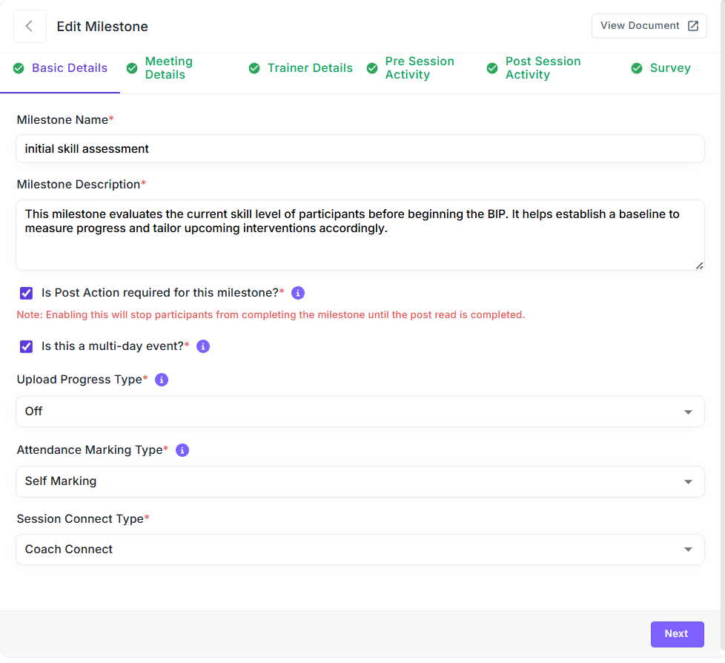Open the Upload Progress Type dropdown
Screen dimensions: 725x663
360,412
